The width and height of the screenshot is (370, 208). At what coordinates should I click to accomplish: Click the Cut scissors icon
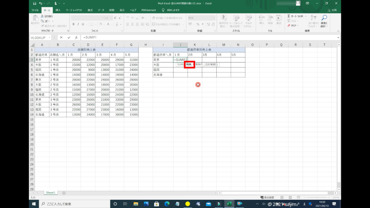[42, 16]
